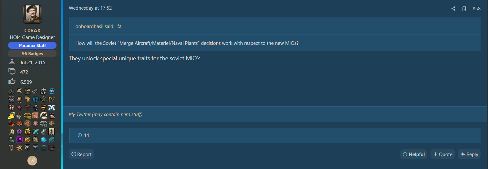
Task: Jump to quoted post via arrow icon
Action: [119, 26]
